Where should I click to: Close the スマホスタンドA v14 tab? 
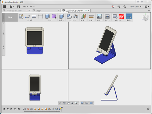tap(29, 10)
